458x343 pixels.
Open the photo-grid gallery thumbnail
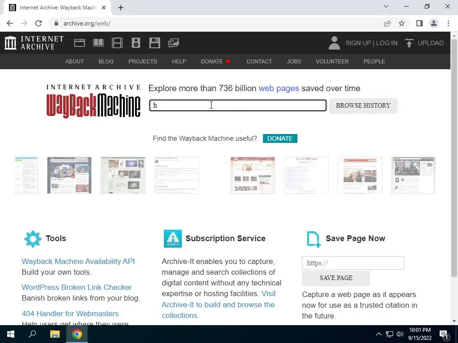tap(123, 175)
